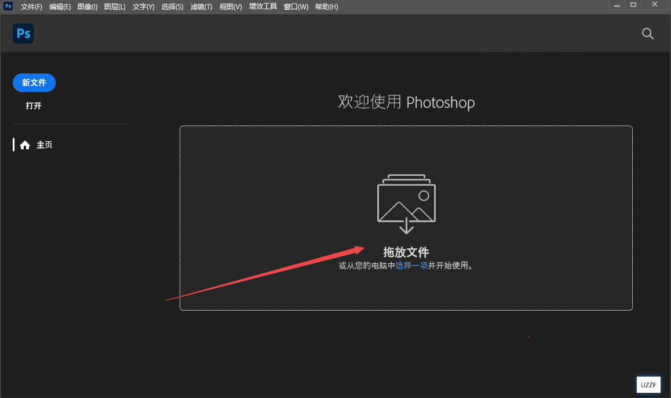The height and width of the screenshot is (398, 671).
Task: Open the 增效工具 menu
Action: (263, 7)
